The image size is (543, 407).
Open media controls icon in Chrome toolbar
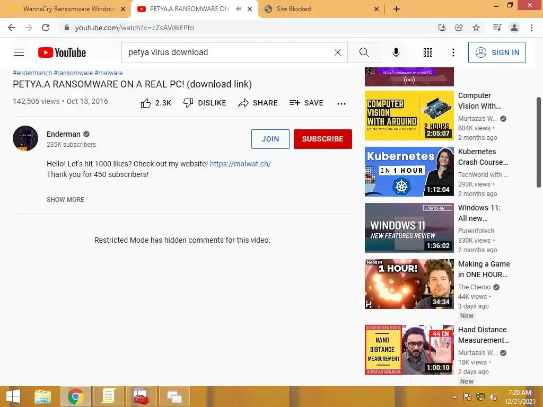[497, 28]
